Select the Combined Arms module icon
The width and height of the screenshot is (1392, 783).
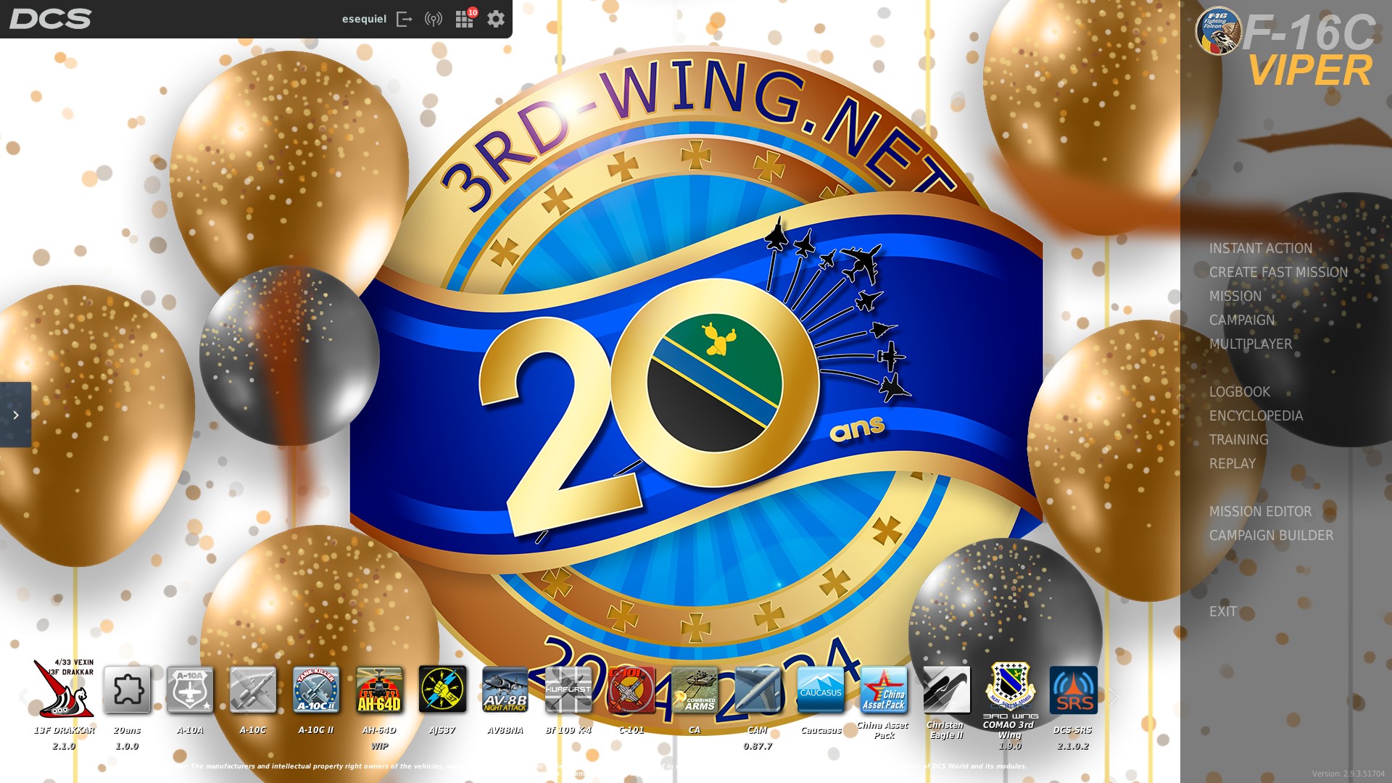695,690
